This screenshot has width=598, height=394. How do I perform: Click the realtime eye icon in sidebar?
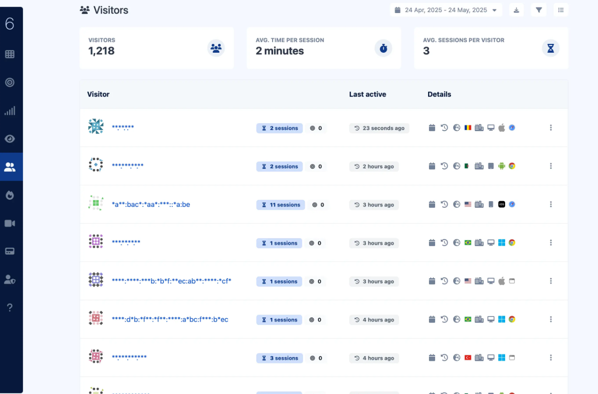tap(10, 139)
